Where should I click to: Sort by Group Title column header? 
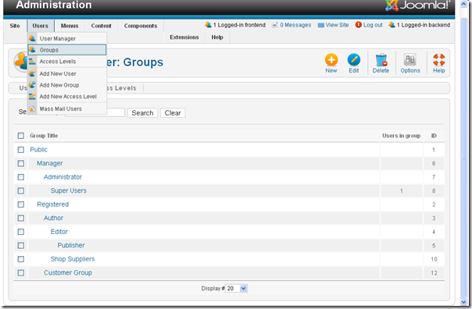tap(44, 136)
